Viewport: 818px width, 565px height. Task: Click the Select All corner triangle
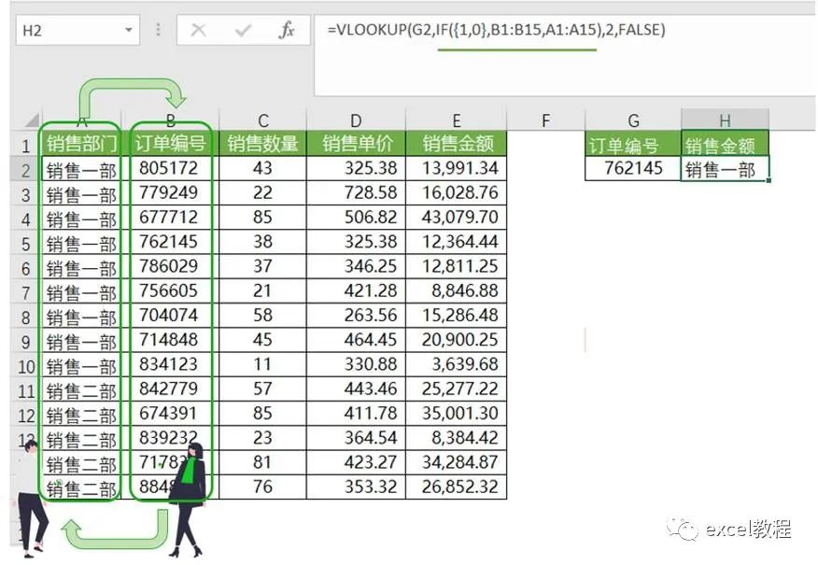pos(33,120)
